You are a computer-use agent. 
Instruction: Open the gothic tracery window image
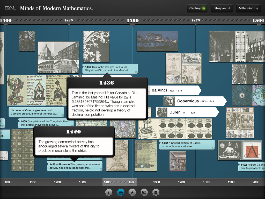point(96,47)
